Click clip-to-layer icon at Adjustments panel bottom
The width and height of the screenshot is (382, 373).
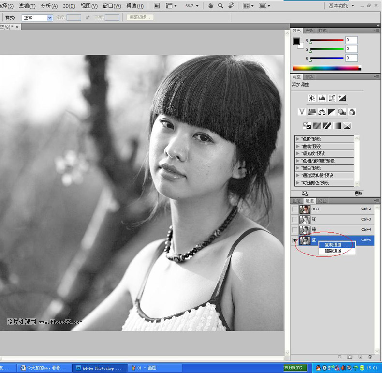[x=358, y=194]
